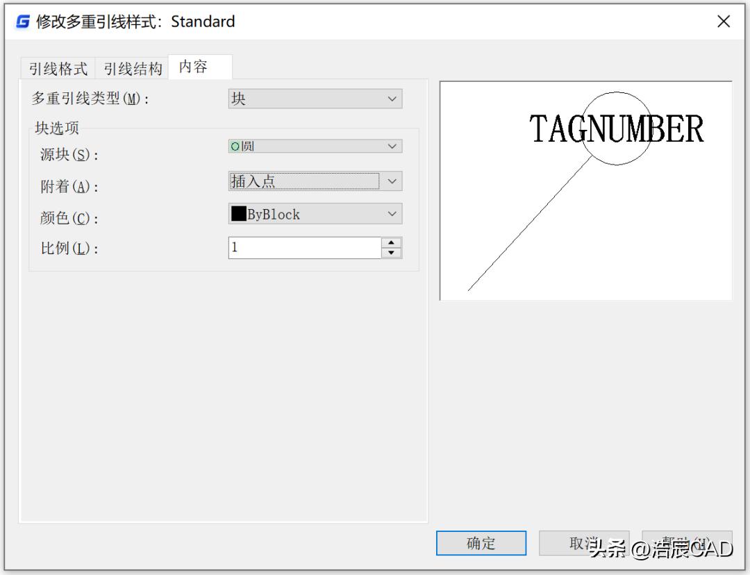This screenshot has height=575, width=750.
Task: Click the circle block icon in 源块 combo
Action: (236, 146)
